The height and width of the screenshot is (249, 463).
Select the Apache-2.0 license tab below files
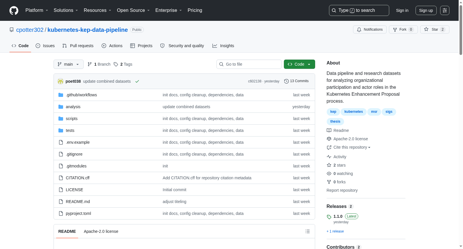click(101, 231)
